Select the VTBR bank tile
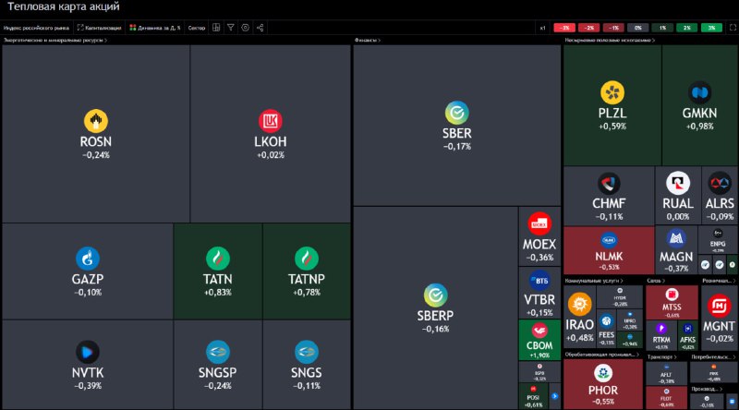739x410 pixels. (539, 293)
